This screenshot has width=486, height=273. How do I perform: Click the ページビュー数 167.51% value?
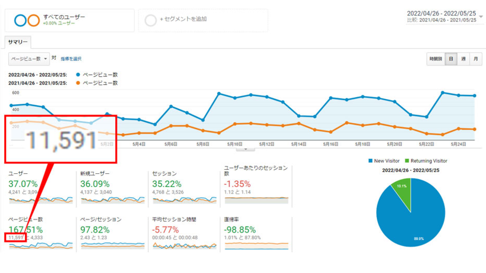(25, 230)
